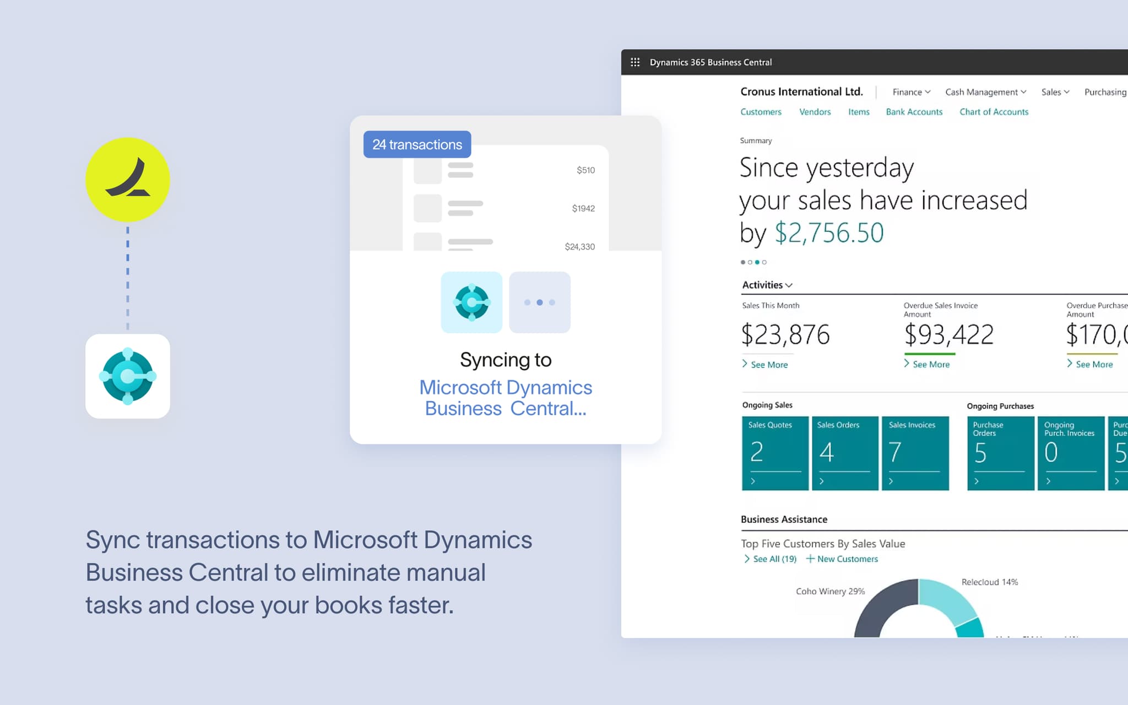This screenshot has width=1128, height=705.
Task: Open the Sales Quotes tile showing 2
Action: coord(775,453)
